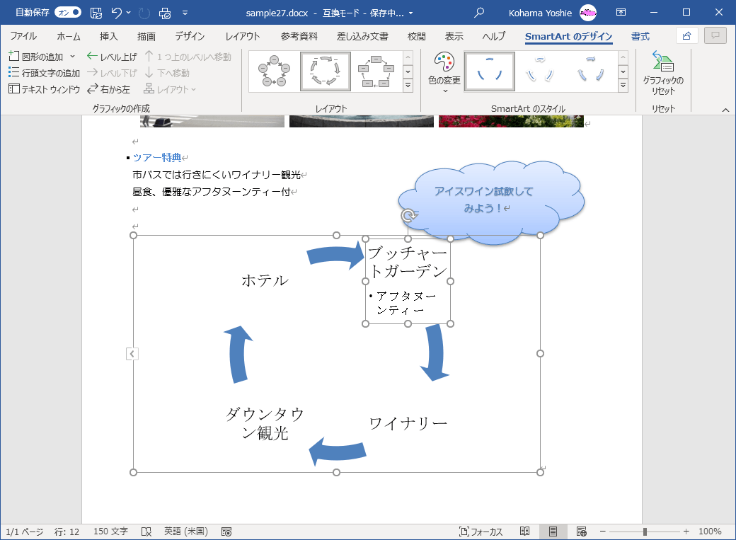Enable フォーカス mode
Image resolution: width=736 pixels, height=540 pixels.
pos(481,532)
